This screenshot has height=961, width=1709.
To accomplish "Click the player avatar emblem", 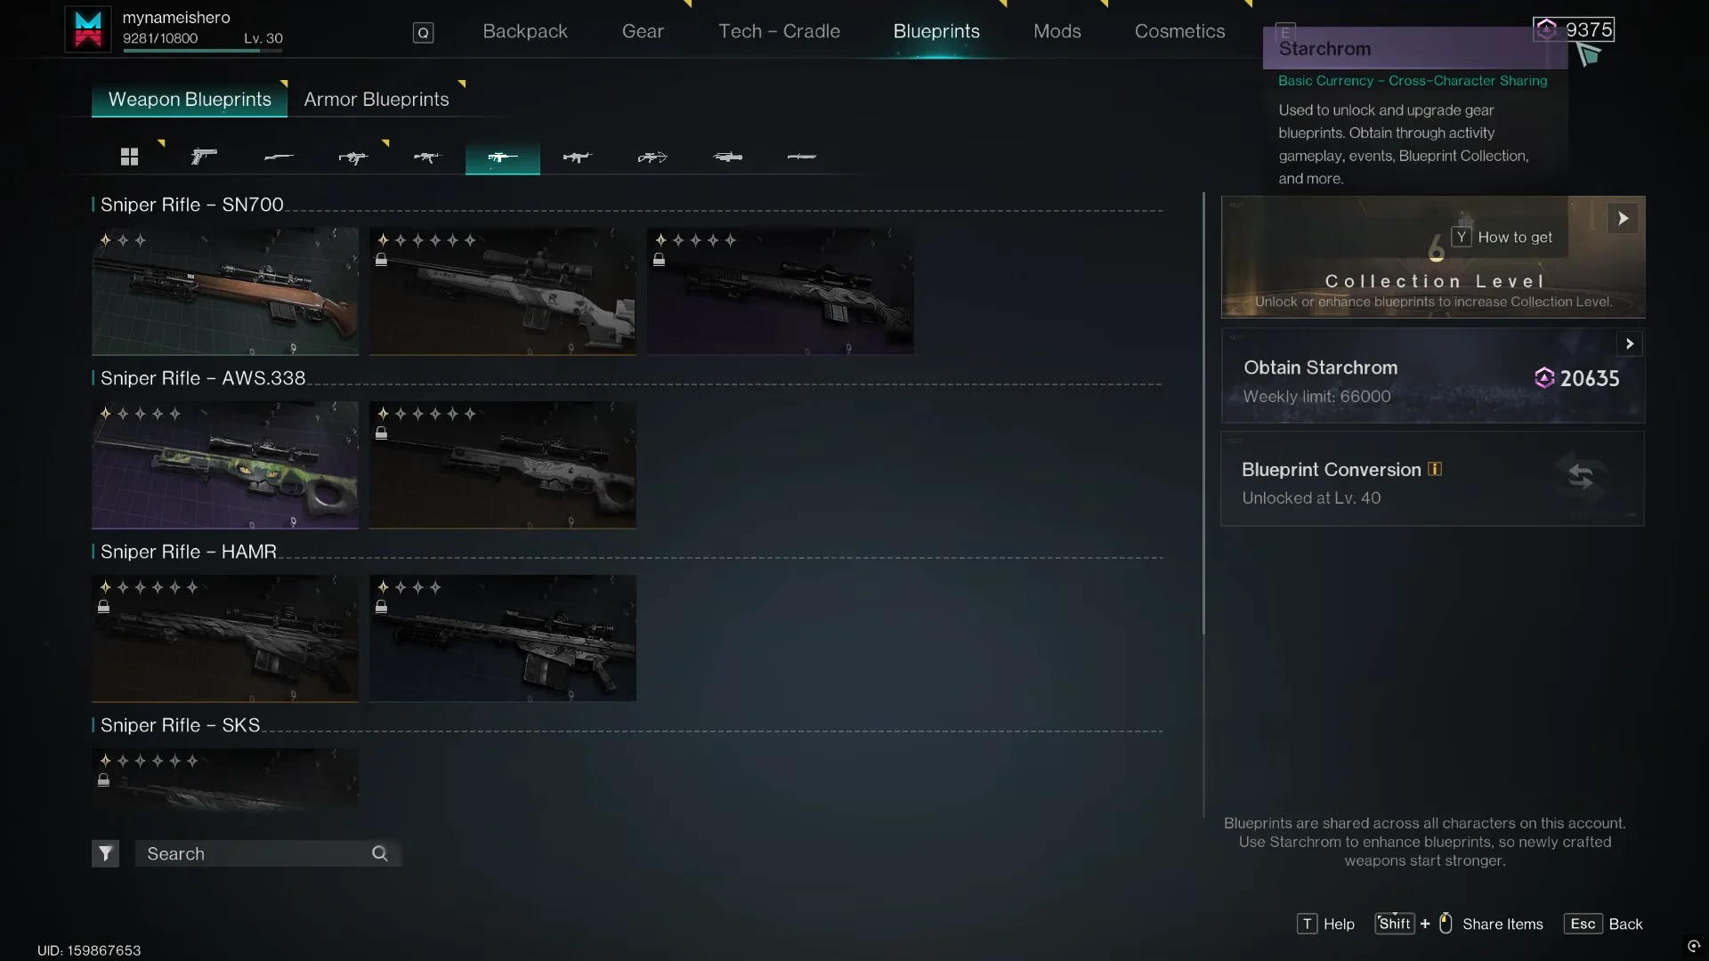I will (x=88, y=29).
